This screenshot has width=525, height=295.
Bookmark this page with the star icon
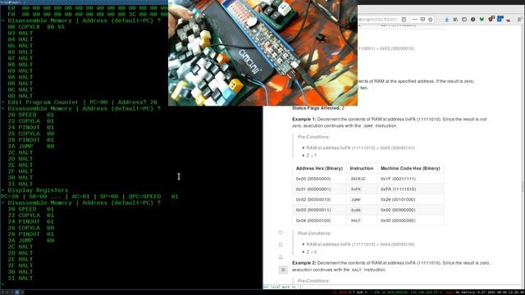431,20
